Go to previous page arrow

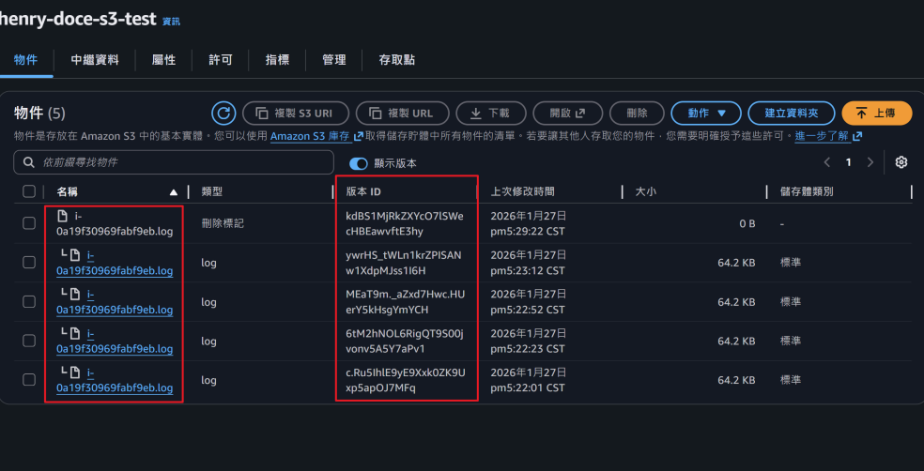pos(827,162)
